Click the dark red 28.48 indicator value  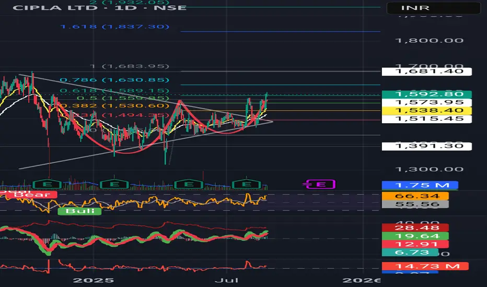[x=415, y=228]
